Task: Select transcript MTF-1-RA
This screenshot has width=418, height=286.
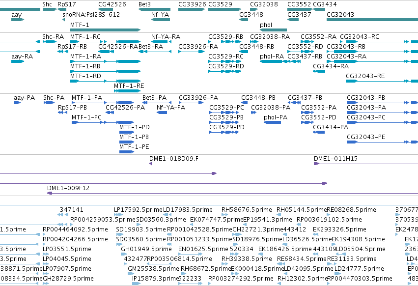Action: pyautogui.click(x=105, y=61)
